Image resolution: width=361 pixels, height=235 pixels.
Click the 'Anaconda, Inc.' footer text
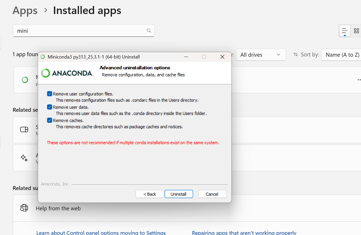pos(55,184)
